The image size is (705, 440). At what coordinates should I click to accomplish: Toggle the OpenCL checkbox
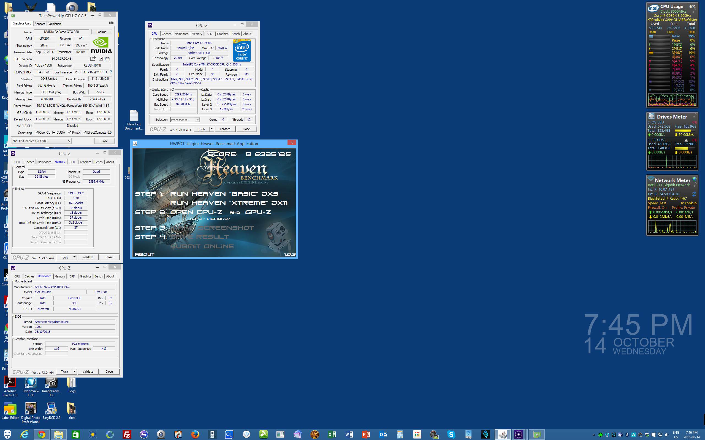pyautogui.click(x=37, y=132)
